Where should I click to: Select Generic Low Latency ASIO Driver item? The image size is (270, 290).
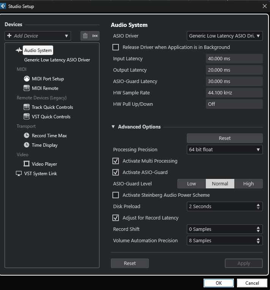(57, 60)
